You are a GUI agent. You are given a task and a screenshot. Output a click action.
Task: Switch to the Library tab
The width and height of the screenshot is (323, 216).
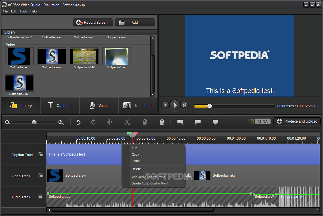[x=21, y=106]
